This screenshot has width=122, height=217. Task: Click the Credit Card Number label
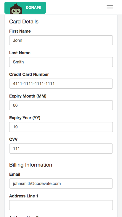click(29, 74)
